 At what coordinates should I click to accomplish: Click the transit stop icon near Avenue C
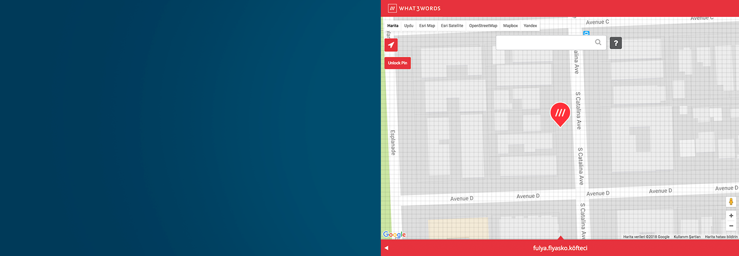pos(586,33)
